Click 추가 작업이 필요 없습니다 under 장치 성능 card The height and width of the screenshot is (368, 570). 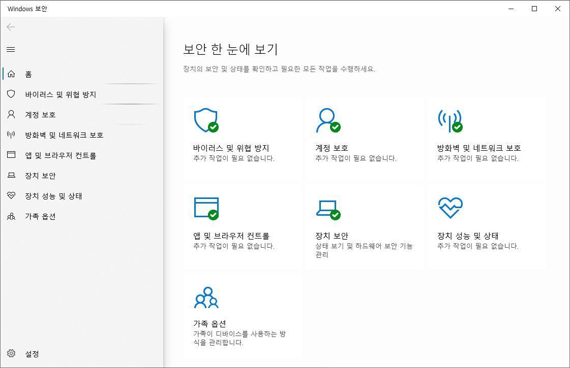point(477,246)
